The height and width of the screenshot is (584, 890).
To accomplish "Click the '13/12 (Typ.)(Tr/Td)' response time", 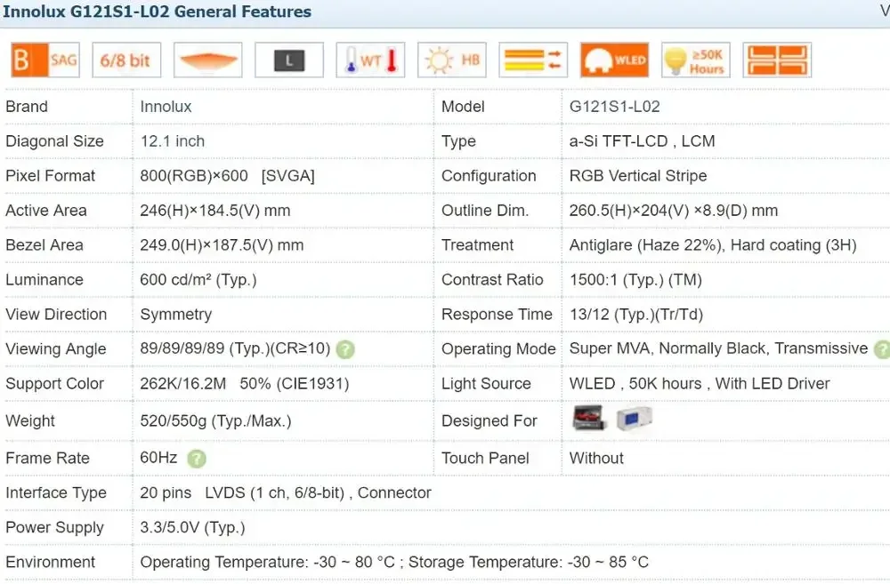I will click(x=636, y=315).
